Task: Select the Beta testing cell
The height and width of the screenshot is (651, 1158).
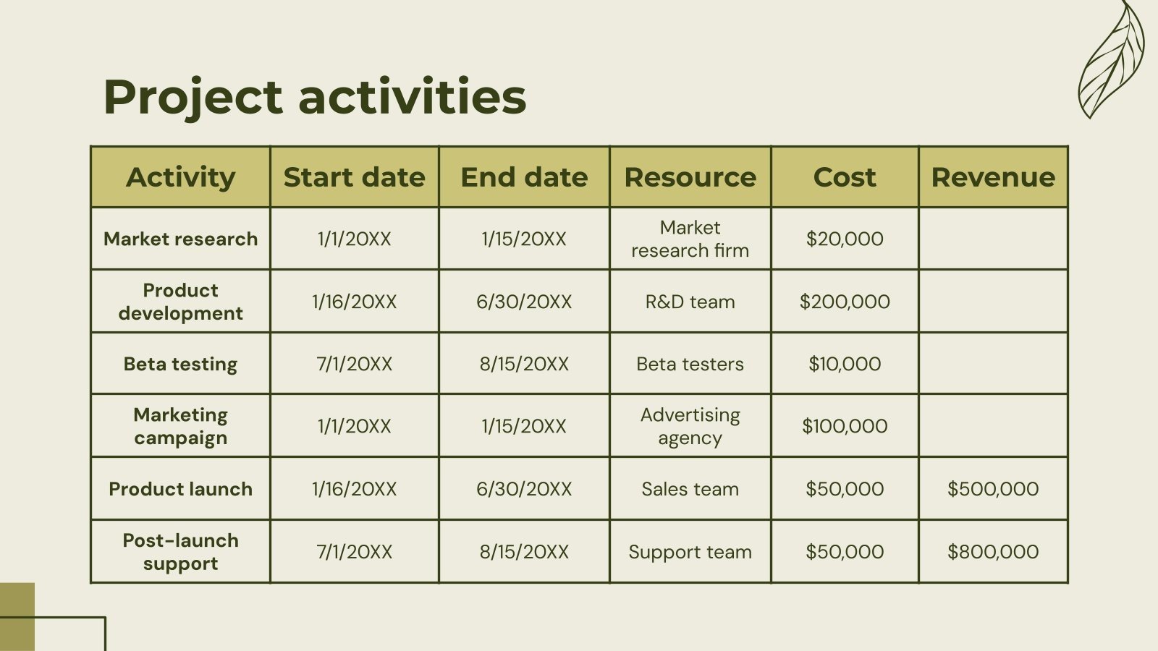Action: tap(181, 364)
